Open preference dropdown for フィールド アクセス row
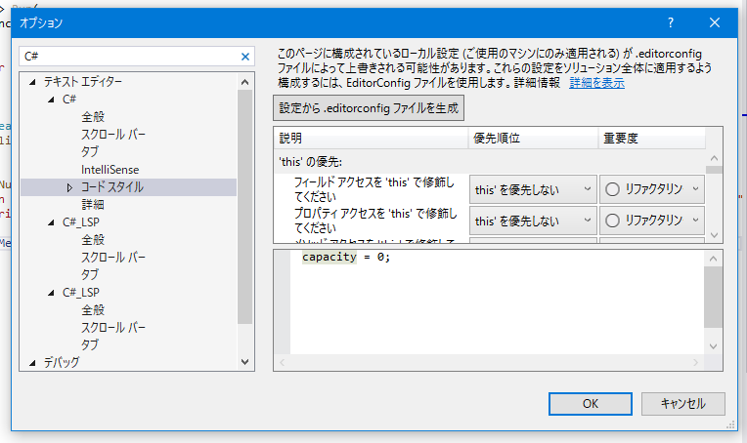747x443 pixels. [x=533, y=189]
